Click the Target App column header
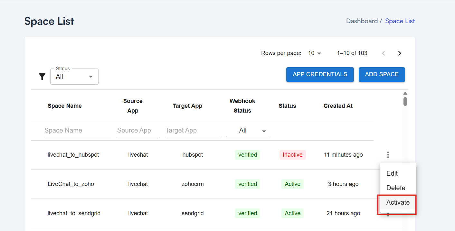Viewport: 455px width, 231px height. tap(187, 106)
